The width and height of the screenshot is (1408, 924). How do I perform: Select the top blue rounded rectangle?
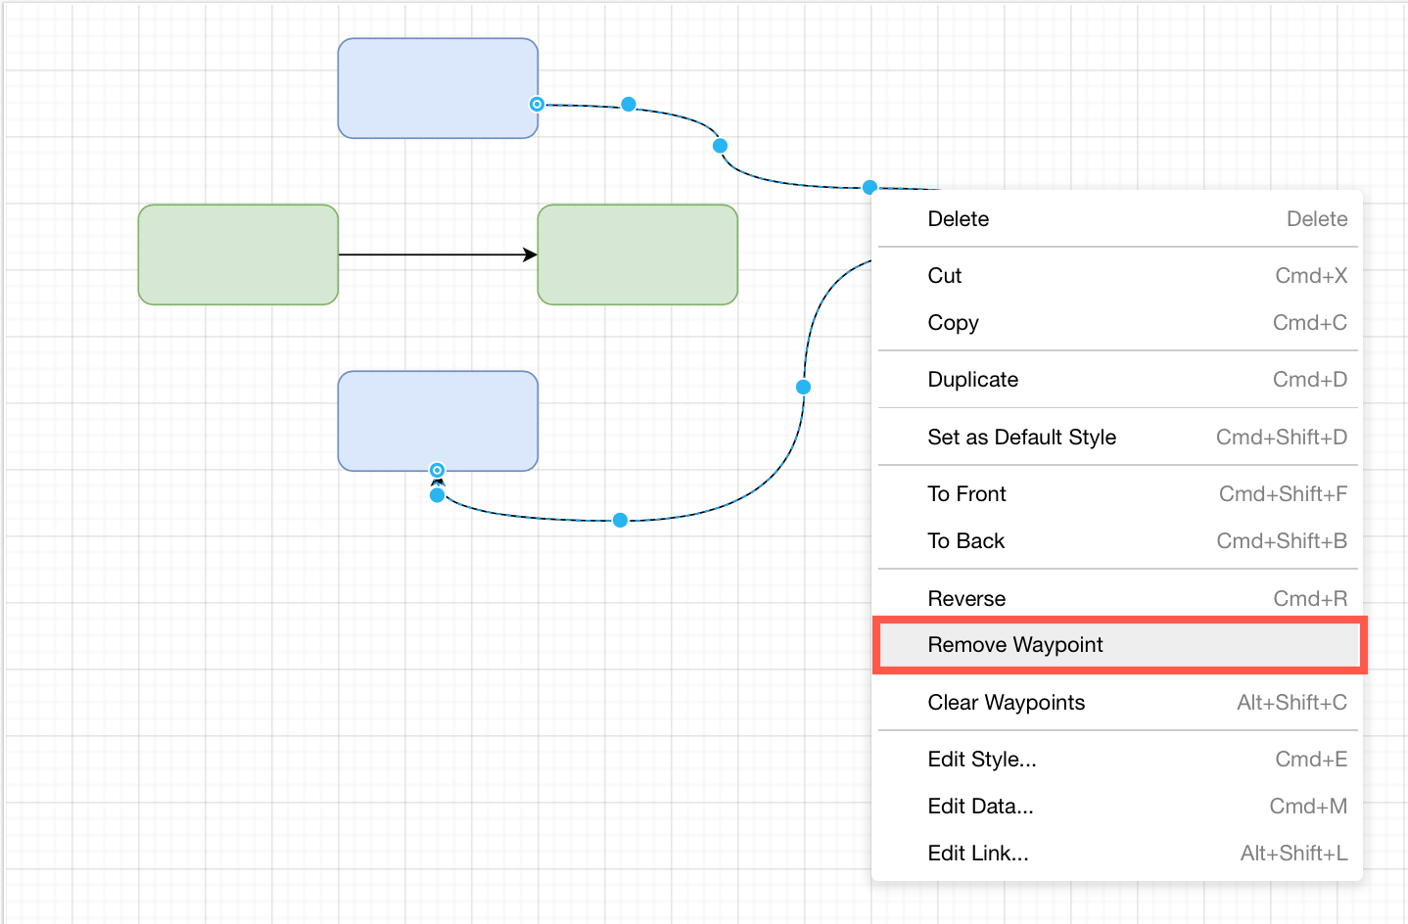click(438, 88)
